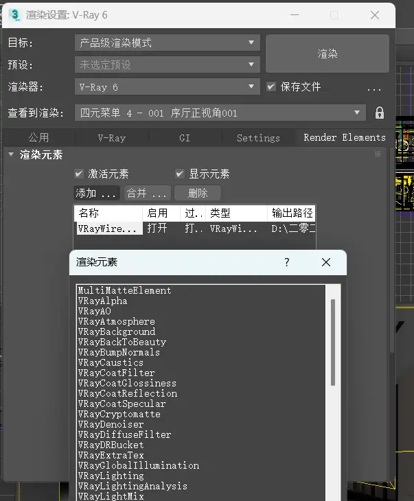
Task: Collapse the 渲染元素 rollout
Action: [11, 154]
